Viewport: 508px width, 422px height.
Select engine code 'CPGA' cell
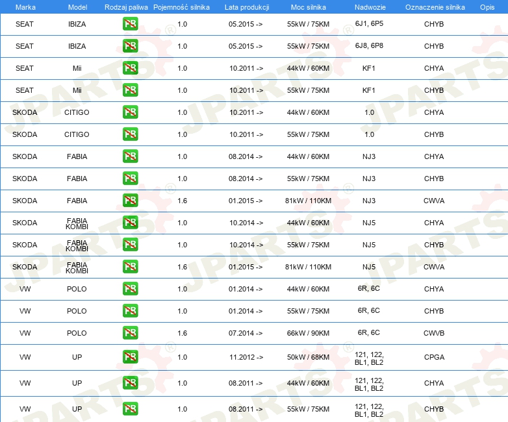coord(434,357)
